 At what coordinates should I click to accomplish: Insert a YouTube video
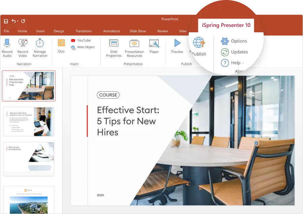pyautogui.click(x=81, y=40)
